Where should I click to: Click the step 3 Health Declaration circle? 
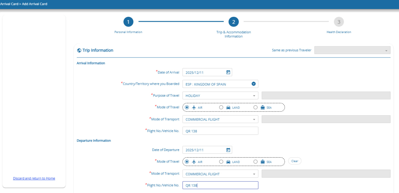339,22
